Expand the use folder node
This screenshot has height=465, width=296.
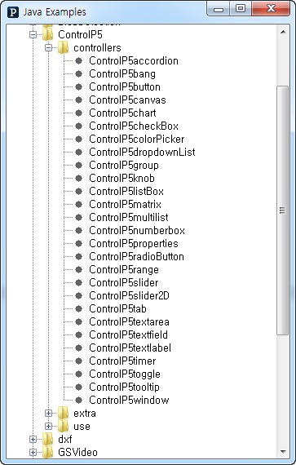[48, 426]
